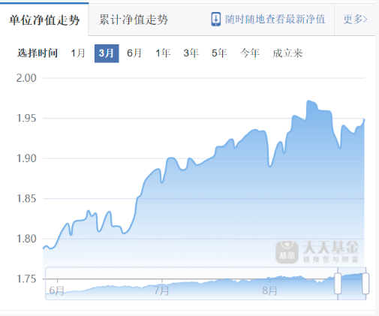
Task: Select the 3年 time range
Action: pos(191,53)
